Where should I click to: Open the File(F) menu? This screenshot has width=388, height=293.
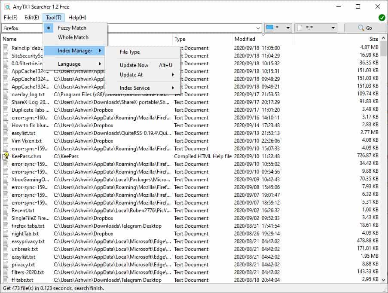pos(11,18)
